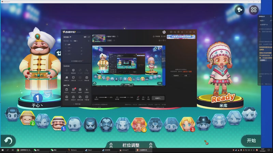Click the back arrow button in the game lobby
The height and width of the screenshot is (153, 273).
(x=8, y=141)
